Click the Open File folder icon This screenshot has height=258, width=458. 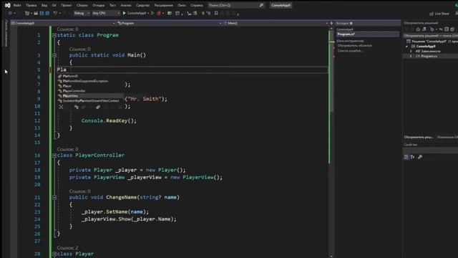36,13
